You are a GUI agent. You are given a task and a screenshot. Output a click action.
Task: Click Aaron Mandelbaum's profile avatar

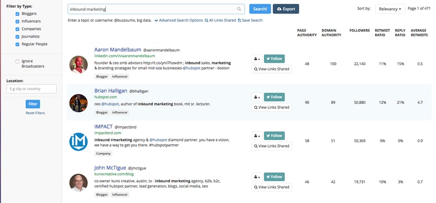(78, 65)
